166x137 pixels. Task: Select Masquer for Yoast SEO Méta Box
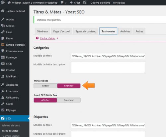(x=69, y=100)
